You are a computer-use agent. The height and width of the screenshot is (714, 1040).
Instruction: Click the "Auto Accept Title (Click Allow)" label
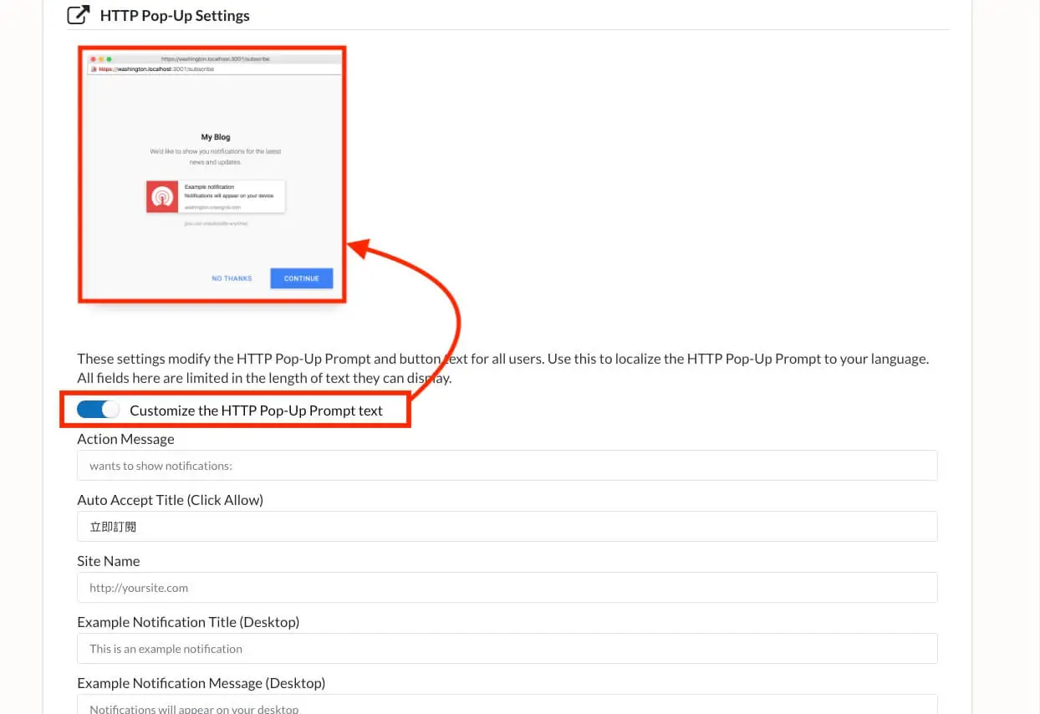(x=170, y=500)
